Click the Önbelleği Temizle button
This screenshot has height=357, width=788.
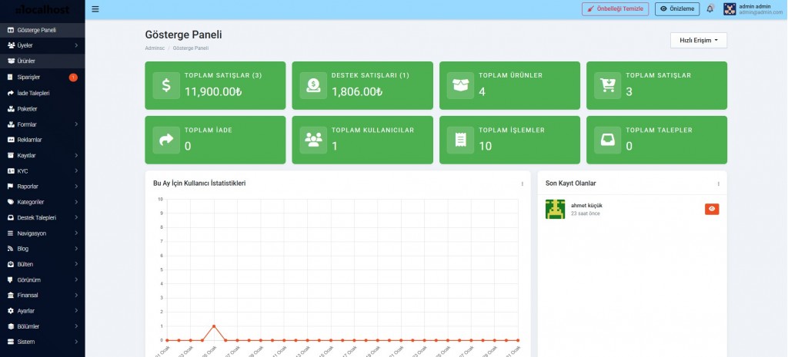(x=615, y=9)
